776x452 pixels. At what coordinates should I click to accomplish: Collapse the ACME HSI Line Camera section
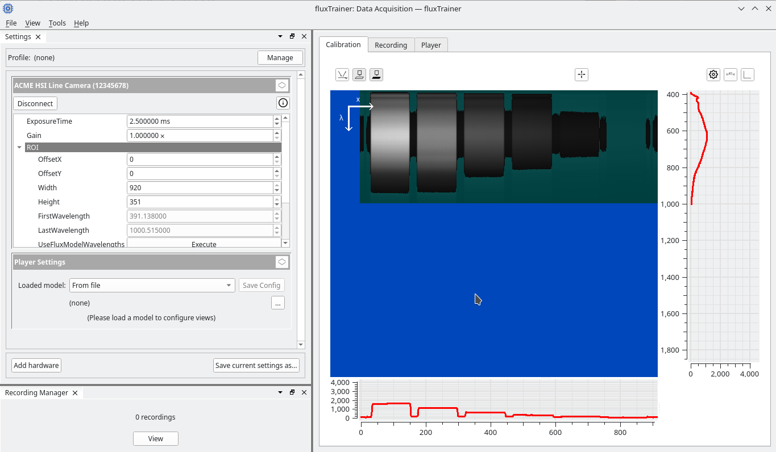coord(282,86)
